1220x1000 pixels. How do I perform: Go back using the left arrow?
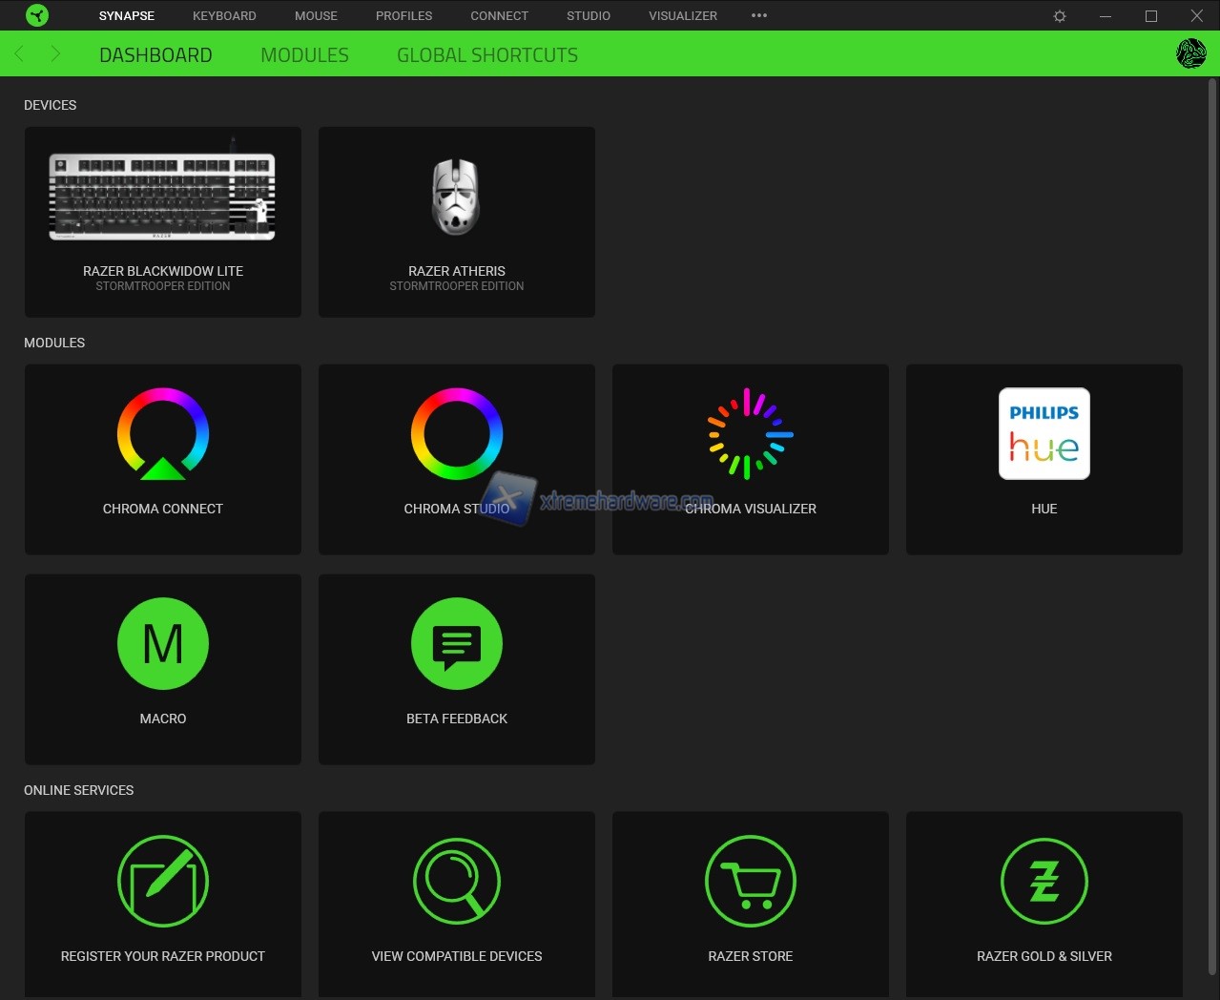tap(19, 54)
